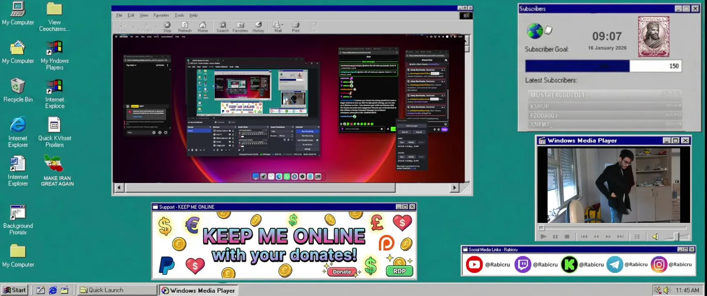Image resolution: width=707 pixels, height=296 pixels.
Task: Click the Media Player video frame
Action: tap(613, 185)
